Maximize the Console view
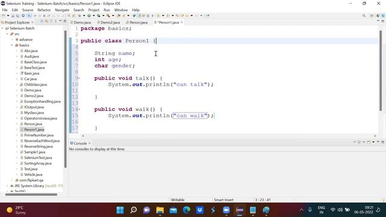Image resolution: width=386 pixels, height=217 pixels. pyautogui.click(x=382, y=142)
